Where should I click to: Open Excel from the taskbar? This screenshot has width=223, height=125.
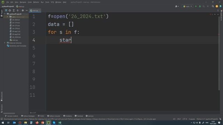click(x=60, y=123)
